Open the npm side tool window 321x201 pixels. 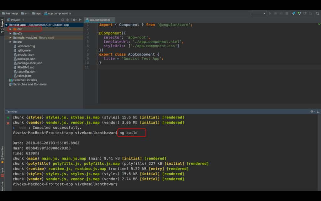point(2,172)
